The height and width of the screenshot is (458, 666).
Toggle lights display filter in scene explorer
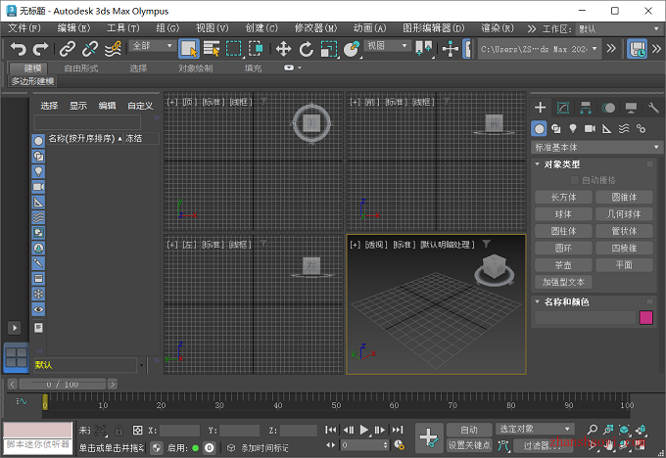(x=38, y=171)
